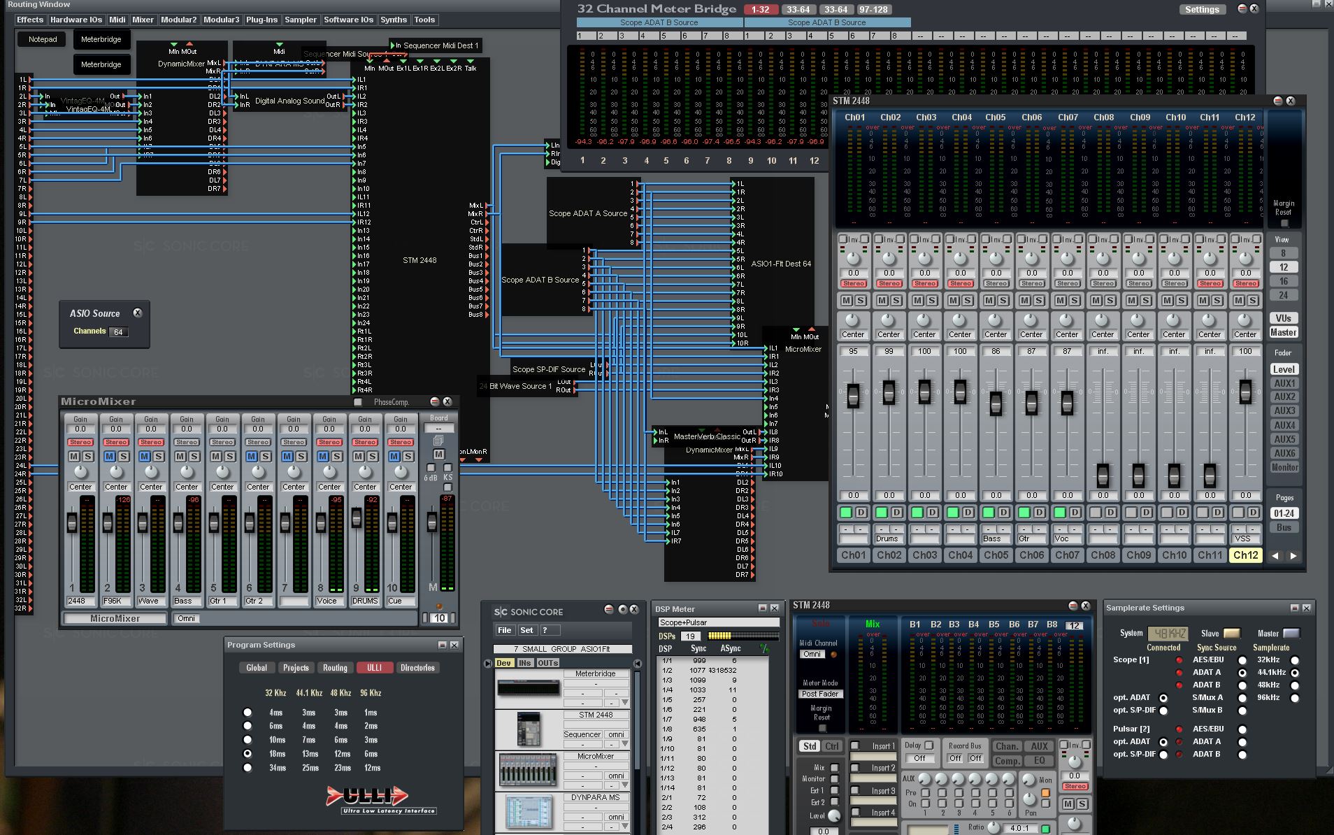Expand the STM 2448 device entry triangle

coord(625,744)
